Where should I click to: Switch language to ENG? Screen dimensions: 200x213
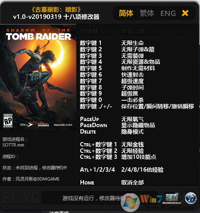click(168, 14)
